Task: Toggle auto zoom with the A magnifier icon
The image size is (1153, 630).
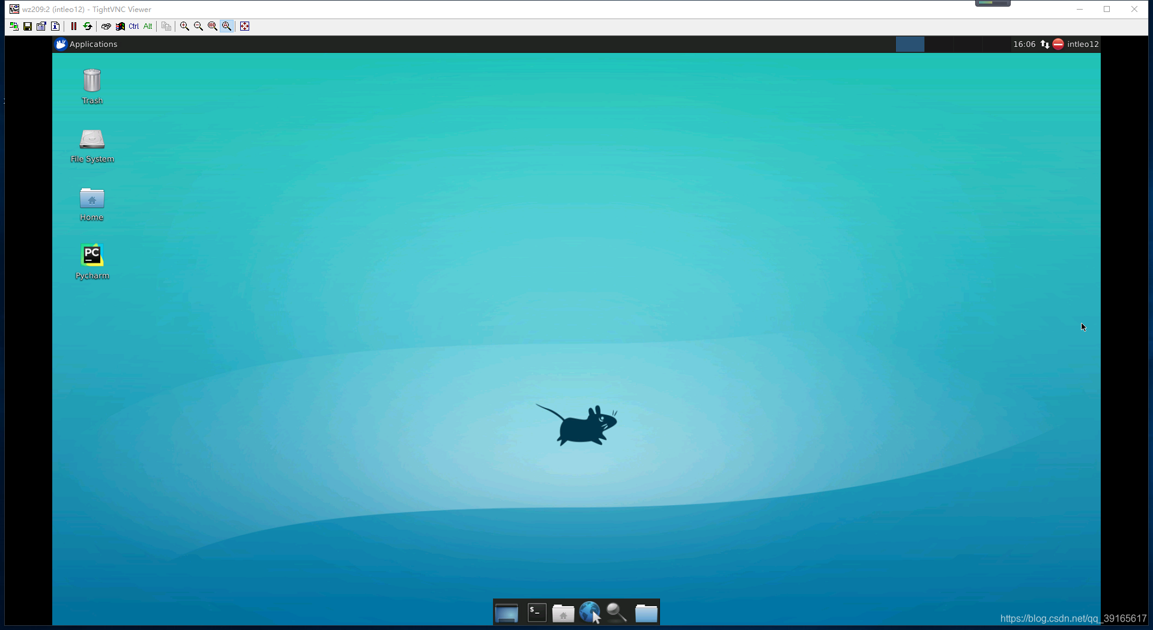Action: point(227,26)
